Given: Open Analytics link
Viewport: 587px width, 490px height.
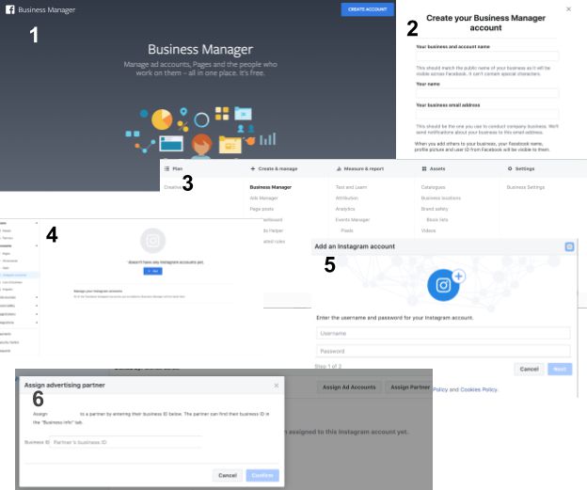Looking at the screenshot, I should [345, 209].
